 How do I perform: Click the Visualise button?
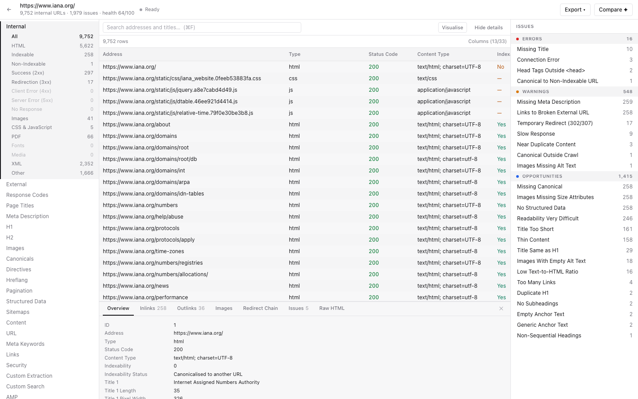452,27
